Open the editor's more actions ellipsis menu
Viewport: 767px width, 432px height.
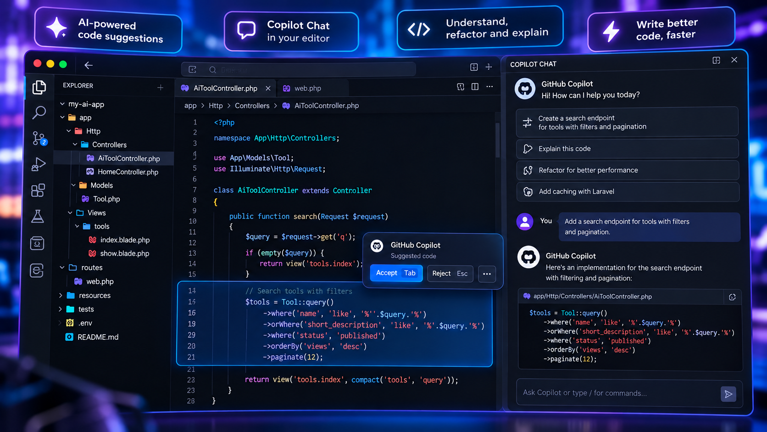(x=490, y=87)
